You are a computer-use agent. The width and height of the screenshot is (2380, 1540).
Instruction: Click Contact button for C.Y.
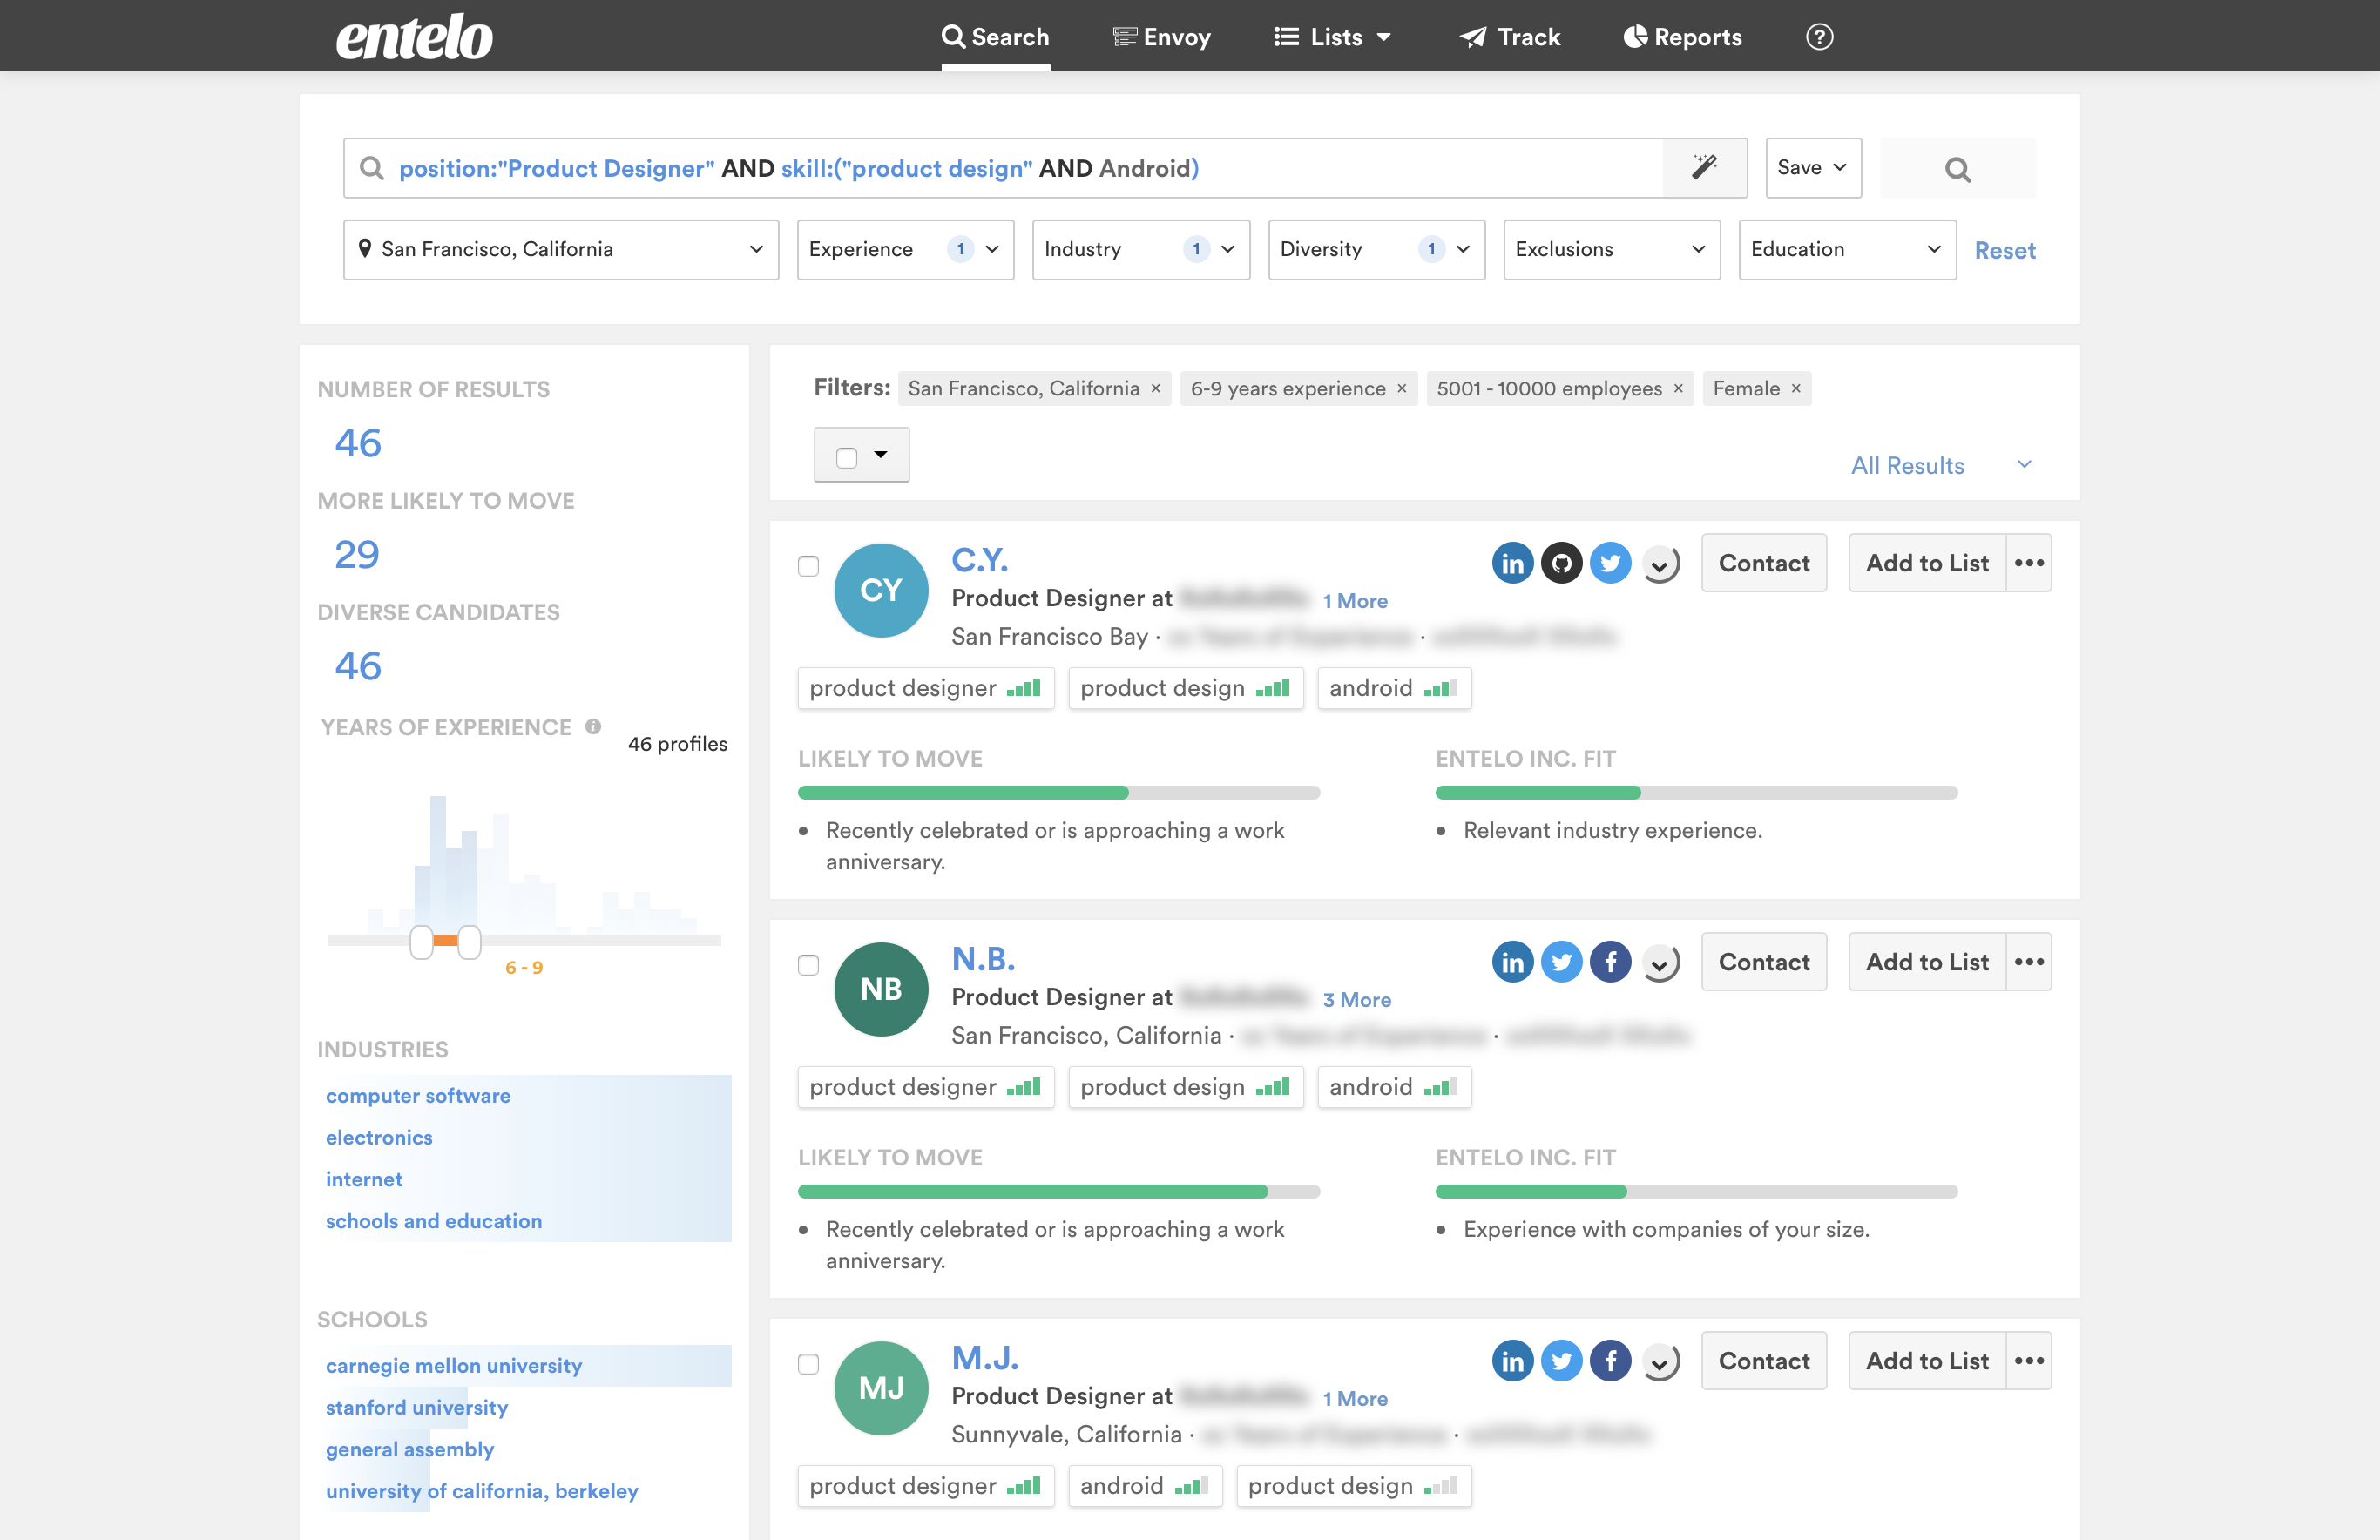(x=1763, y=563)
